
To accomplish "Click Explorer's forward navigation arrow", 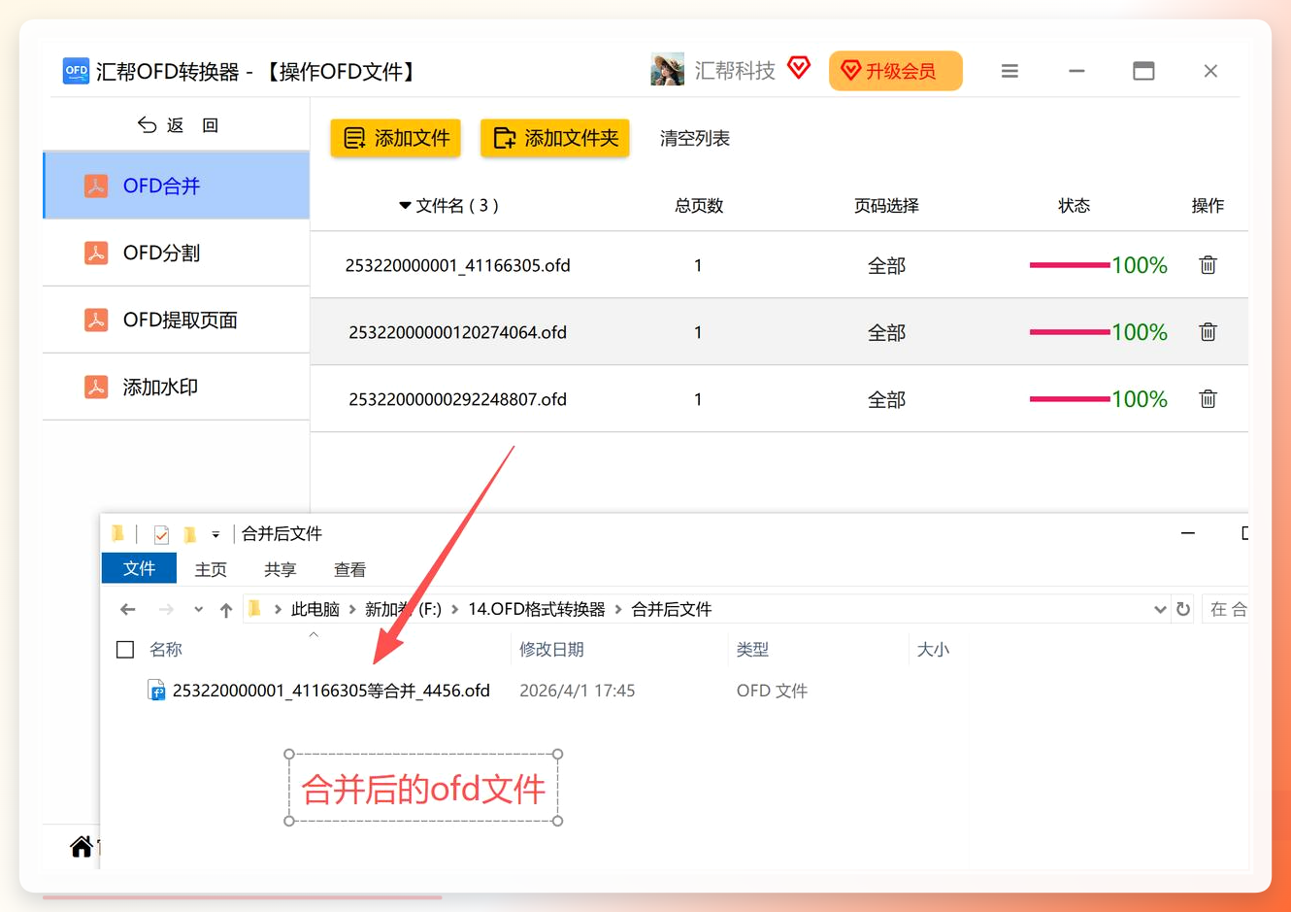I will [x=166, y=610].
